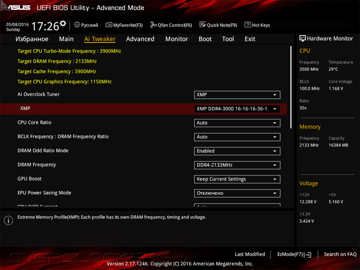
Task: Switch to the Main tab
Action: 66,39
